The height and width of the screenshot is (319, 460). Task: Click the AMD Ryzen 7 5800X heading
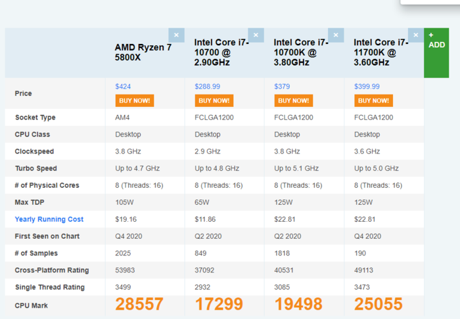click(143, 53)
